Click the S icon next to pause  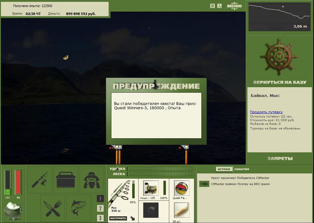click(x=219, y=6)
